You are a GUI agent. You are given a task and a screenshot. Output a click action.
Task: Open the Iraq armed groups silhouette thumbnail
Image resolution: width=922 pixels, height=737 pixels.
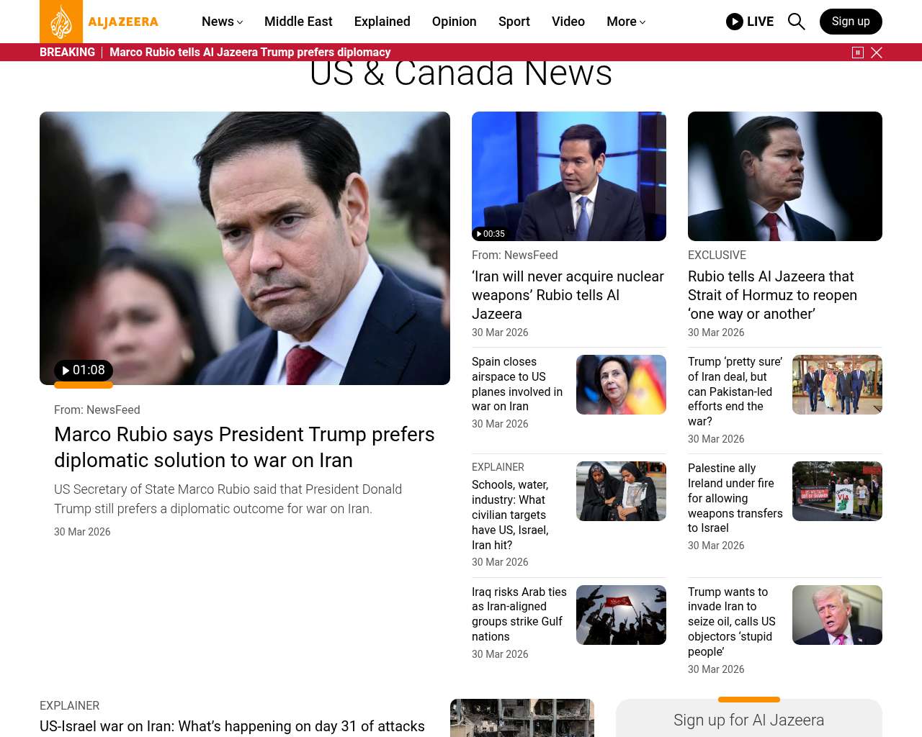coord(621,615)
